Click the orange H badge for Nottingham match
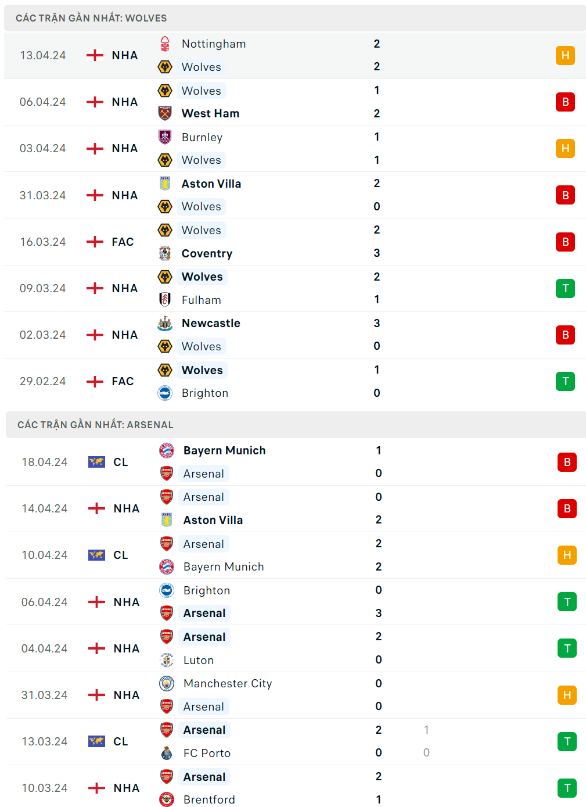586x807 pixels. click(x=565, y=55)
